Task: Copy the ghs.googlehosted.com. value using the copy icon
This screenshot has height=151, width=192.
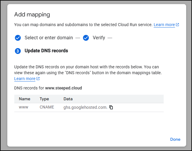Action: pyautogui.click(x=111, y=107)
